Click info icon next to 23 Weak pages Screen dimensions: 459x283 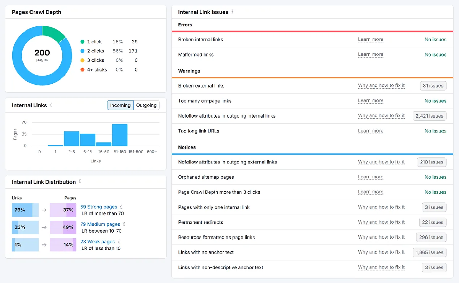tap(119, 241)
